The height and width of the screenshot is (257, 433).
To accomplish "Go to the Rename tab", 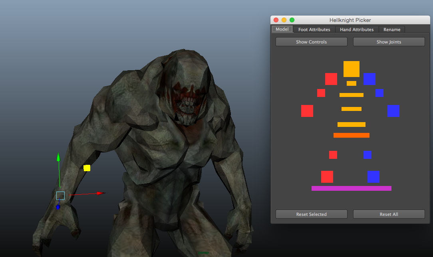I will 391,30.
